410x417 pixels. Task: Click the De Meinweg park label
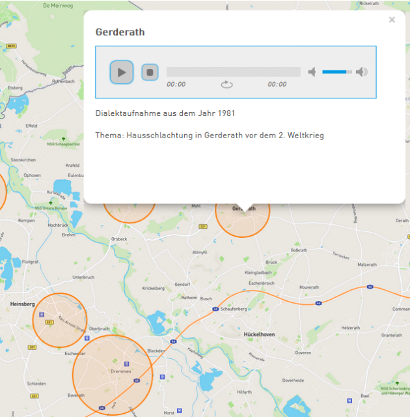point(58,6)
